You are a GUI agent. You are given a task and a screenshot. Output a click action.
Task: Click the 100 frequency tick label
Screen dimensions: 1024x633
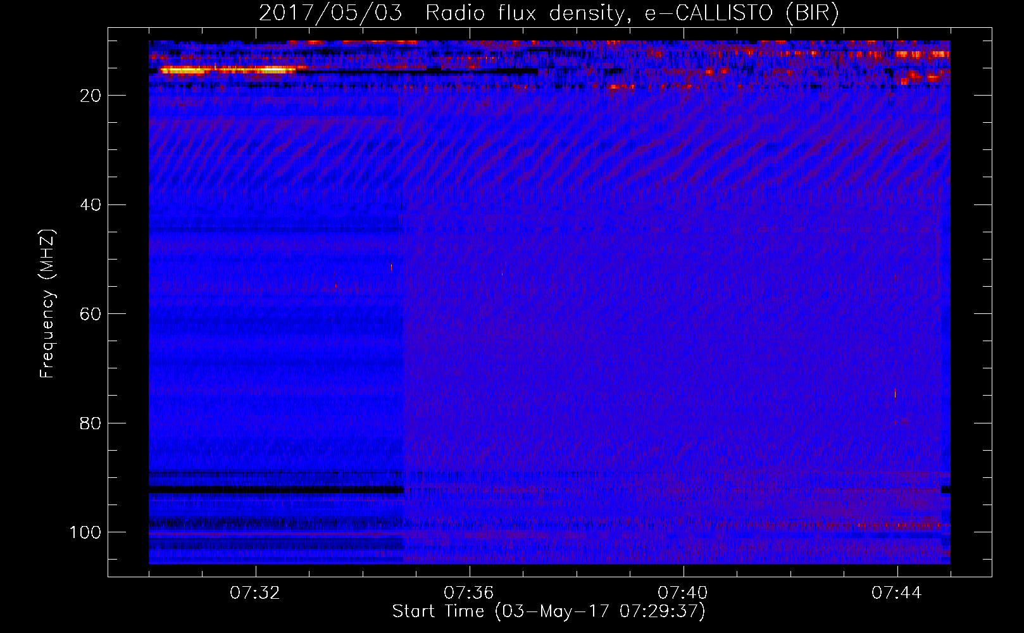pyautogui.click(x=86, y=532)
